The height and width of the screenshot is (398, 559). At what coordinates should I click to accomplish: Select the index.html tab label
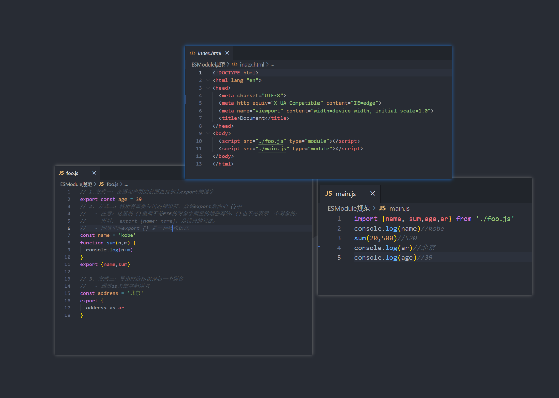tap(210, 53)
